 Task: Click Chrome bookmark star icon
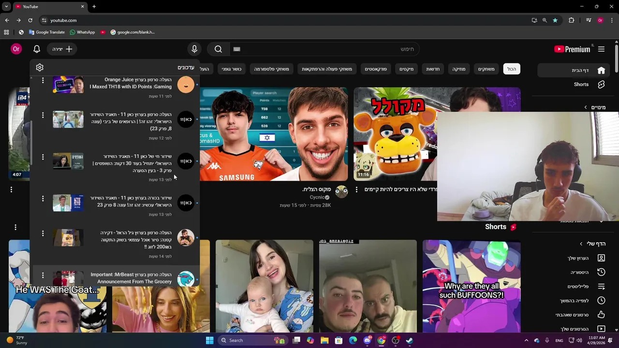pyautogui.click(x=555, y=20)
